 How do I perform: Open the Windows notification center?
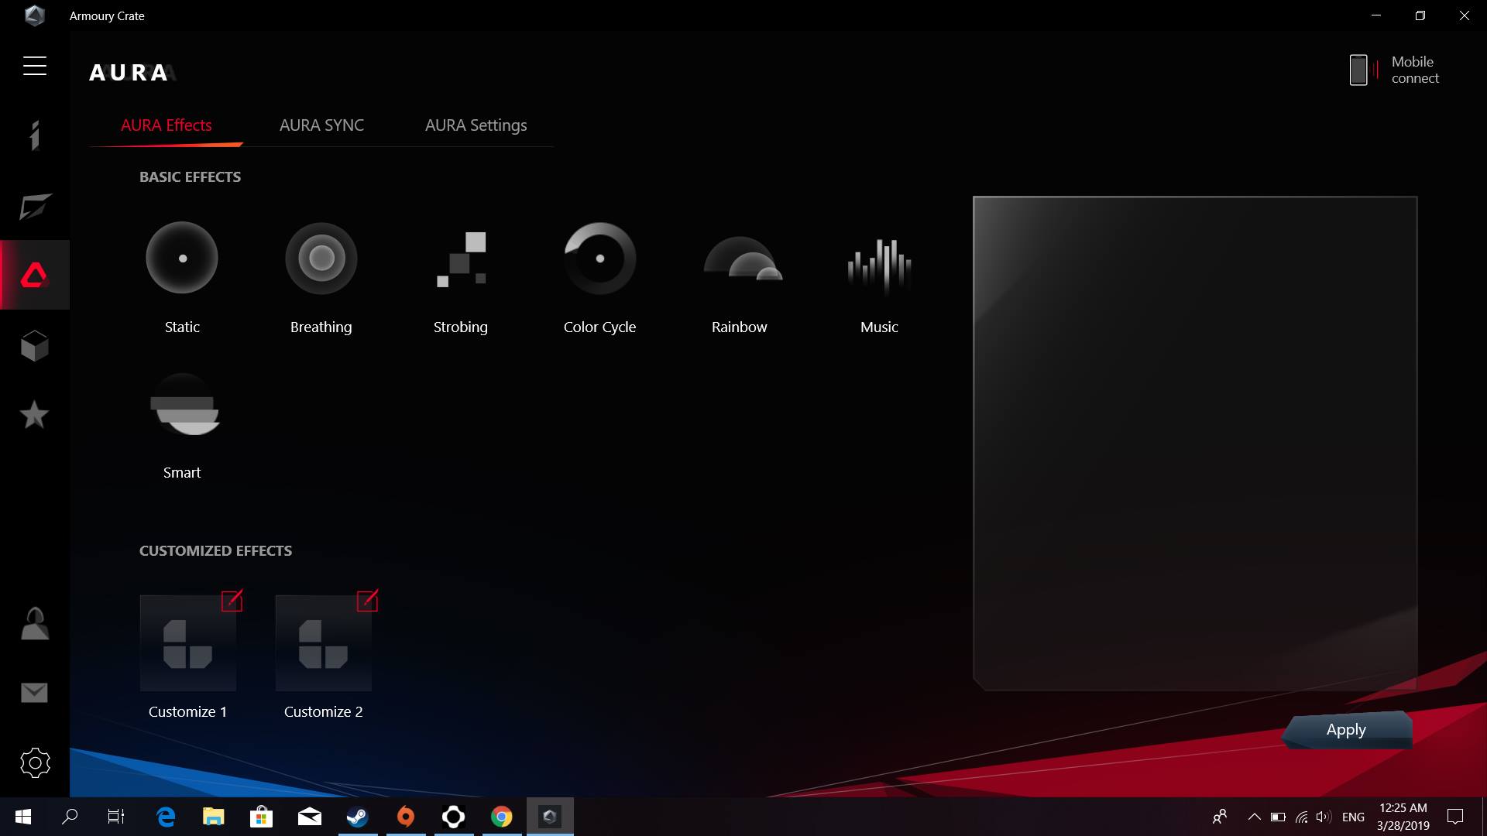pyautogui.click(x=1455, y=817)
